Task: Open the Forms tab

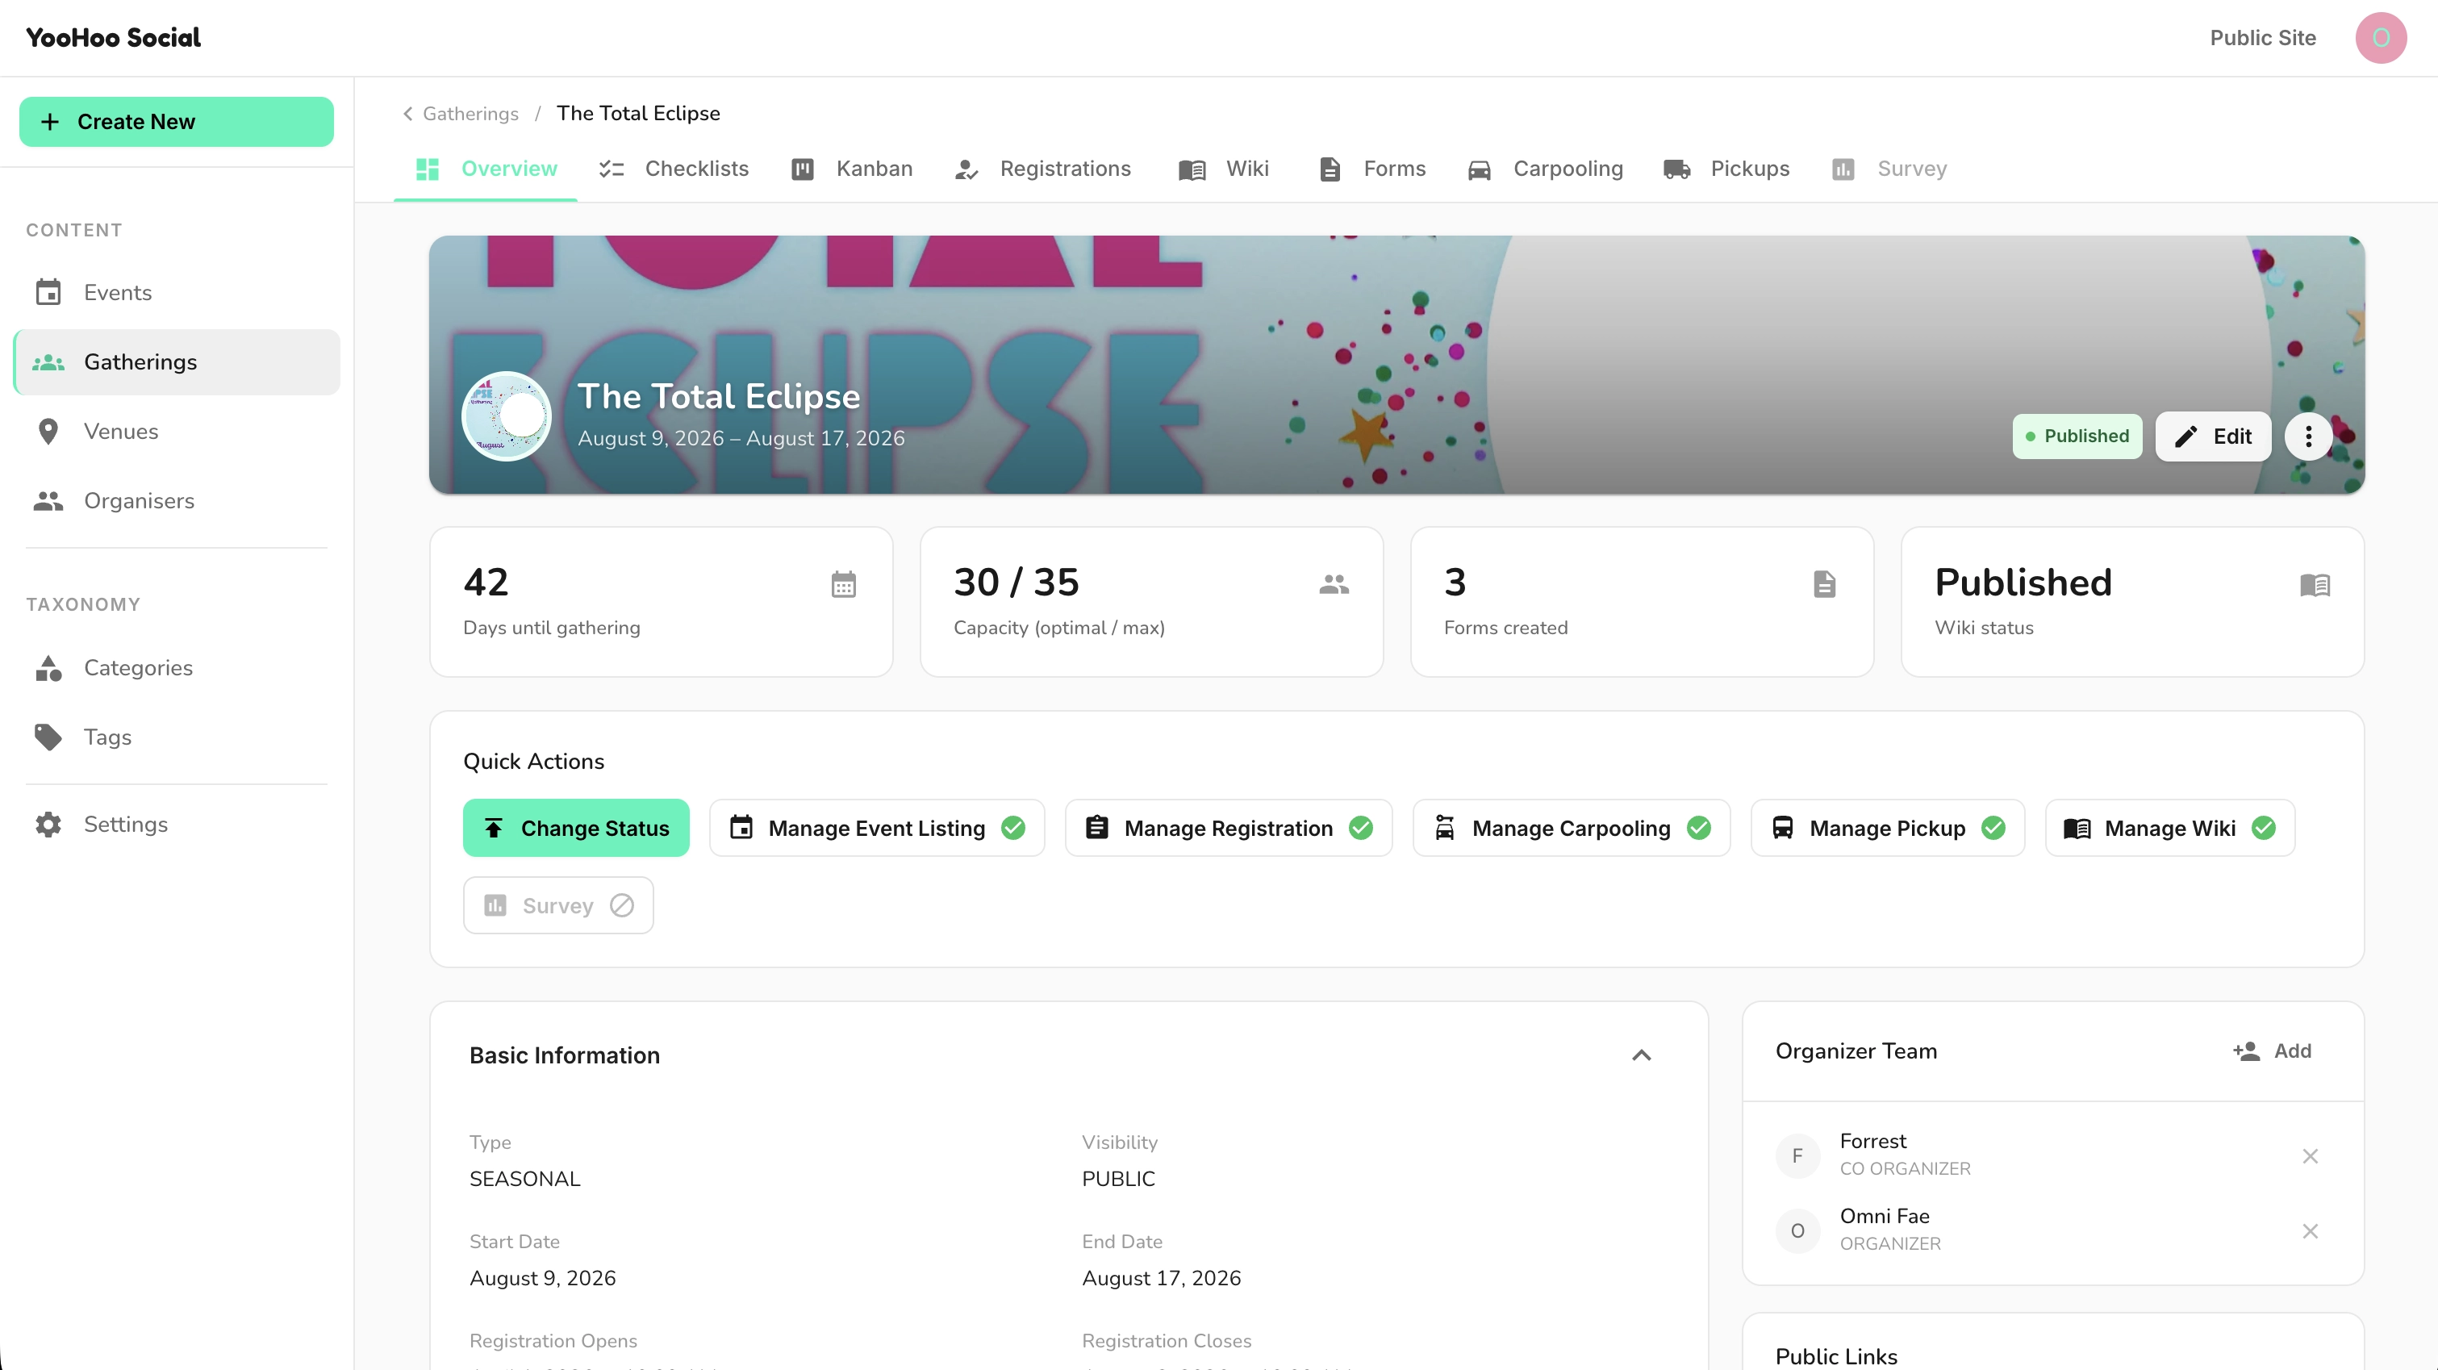Action: coord(1371,169)
